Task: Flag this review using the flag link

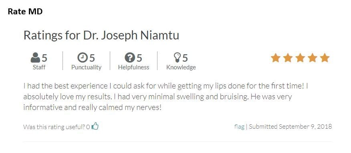Action: pos(239,127)
